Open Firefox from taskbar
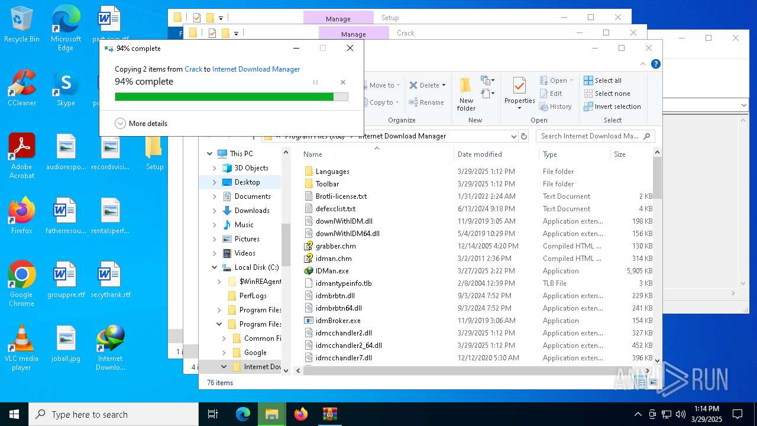The height and width of the screenshot is (426, 757). (301, 414)
